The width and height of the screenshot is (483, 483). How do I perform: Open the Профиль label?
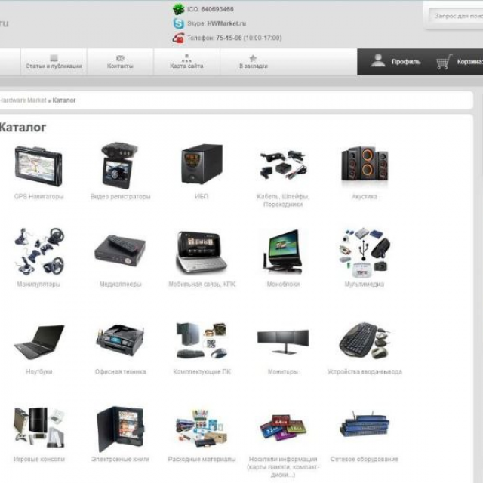click(x=406, y=62)
